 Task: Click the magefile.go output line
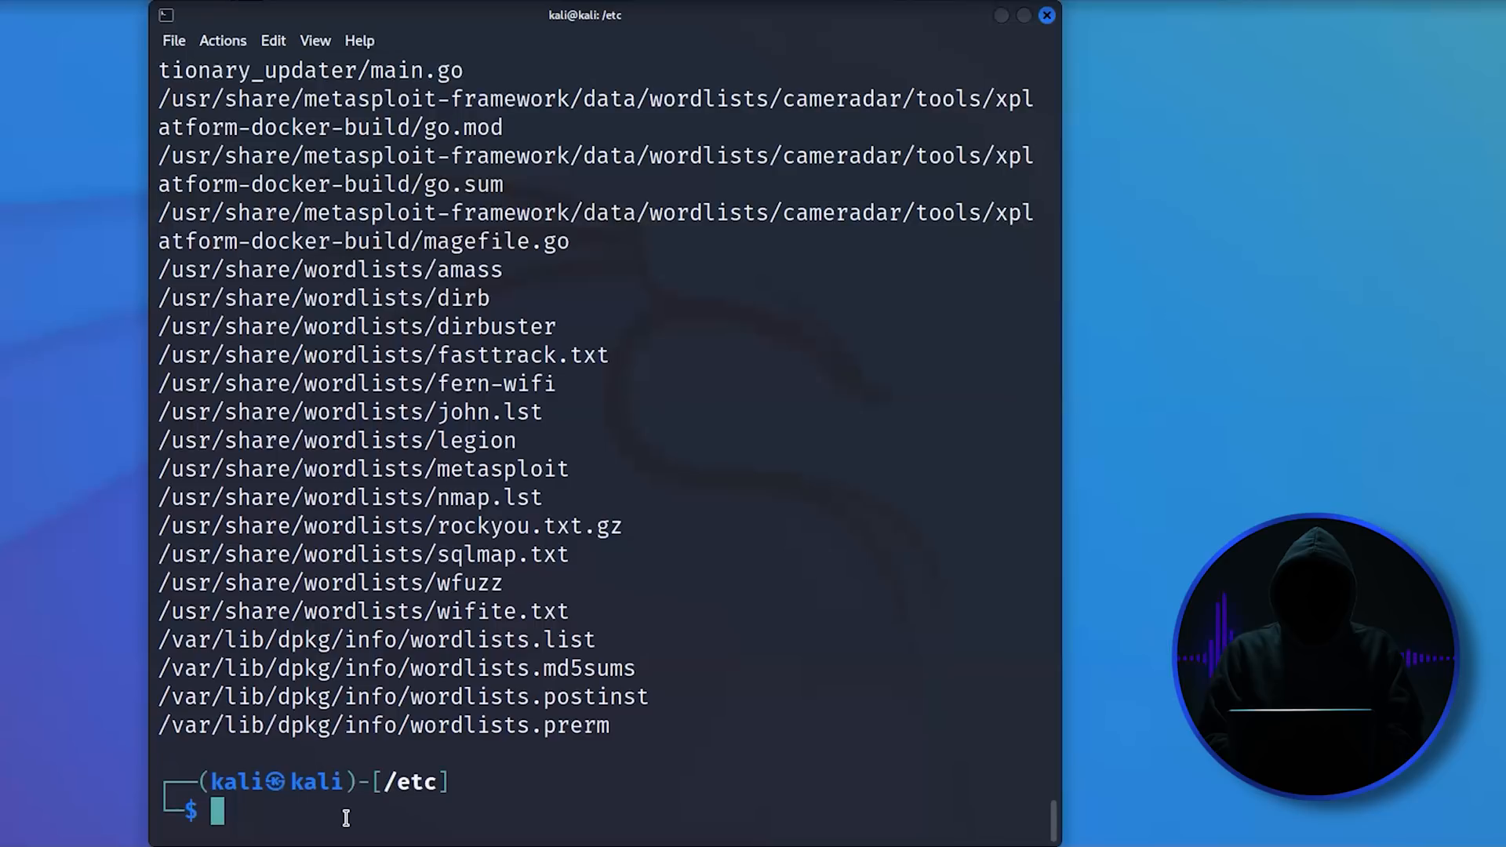pyautogui.click(x=363, y=242)
